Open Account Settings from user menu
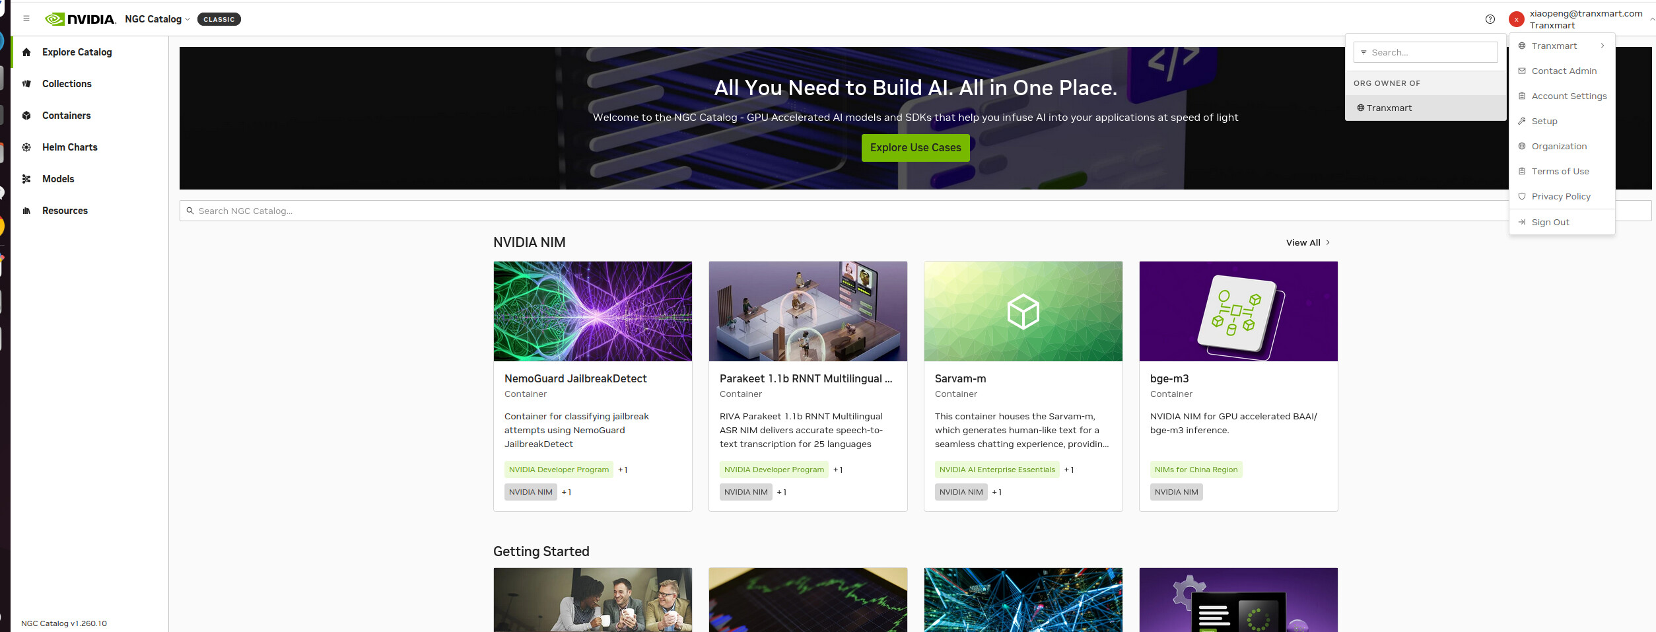 pos(1569,96)
